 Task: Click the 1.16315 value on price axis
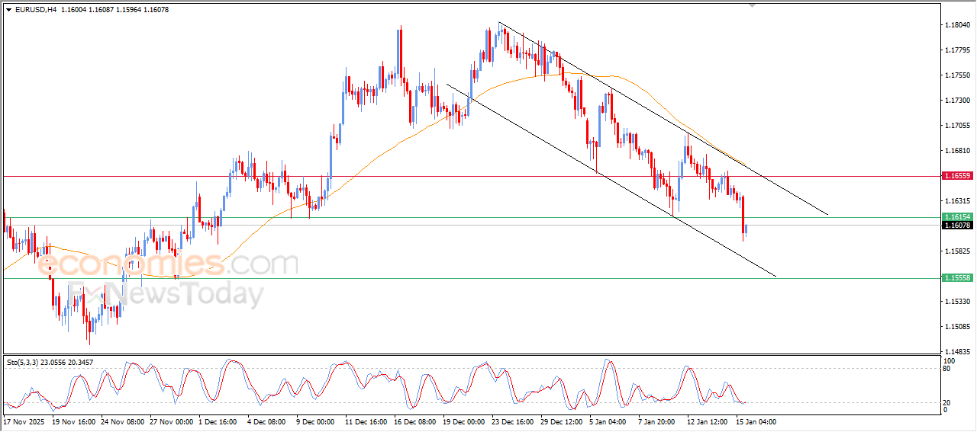(x=957, y=201)
